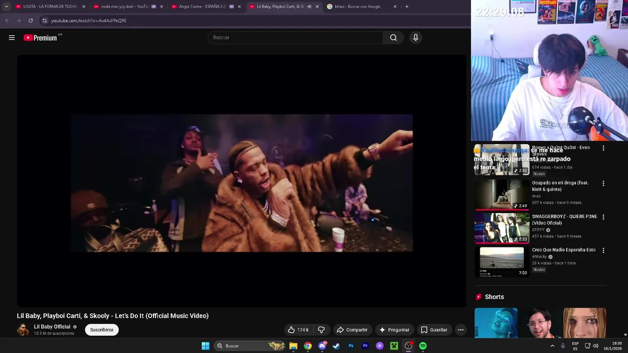The width and height of the screenshot is (628, 353).
Task: Close the LOUTA tab
Action: click(x=84, y=7)
